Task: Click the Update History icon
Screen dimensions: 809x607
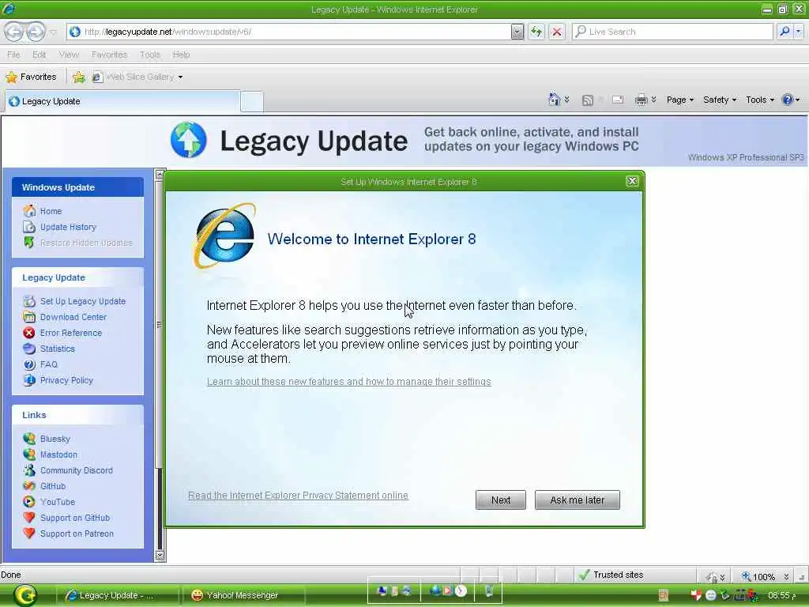Action: (x=29, y=227)
